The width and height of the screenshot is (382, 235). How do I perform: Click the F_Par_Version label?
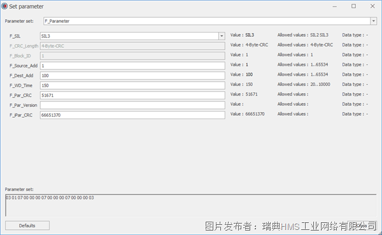(24, 105)
